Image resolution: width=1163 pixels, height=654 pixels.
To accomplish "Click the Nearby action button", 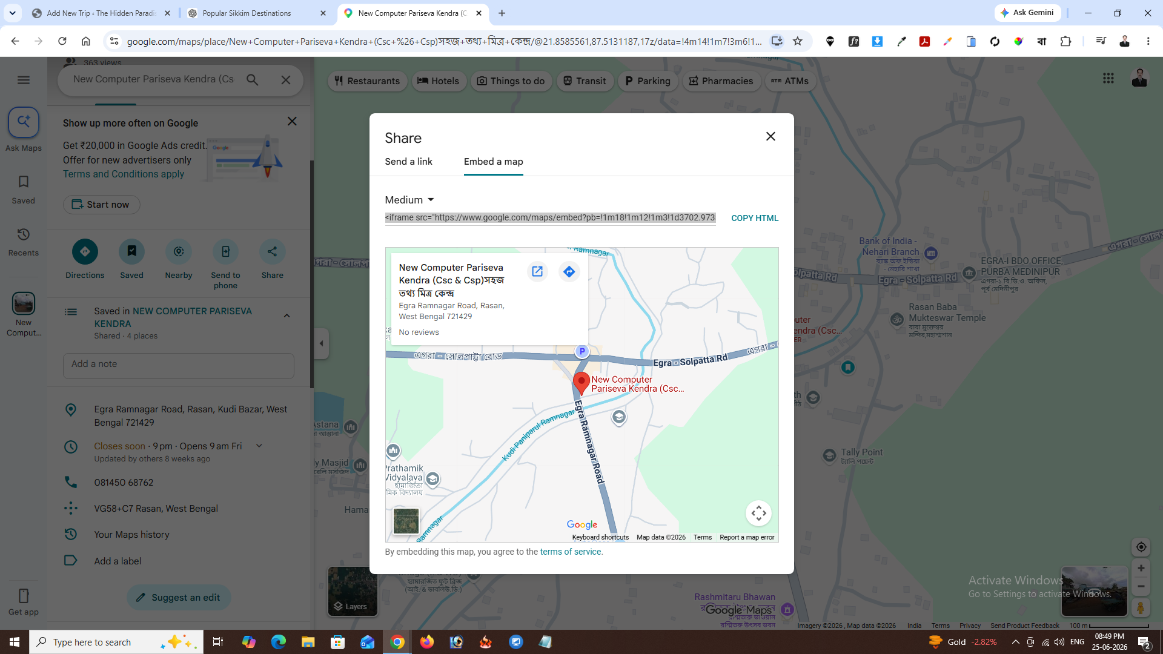I will point(179,259).
